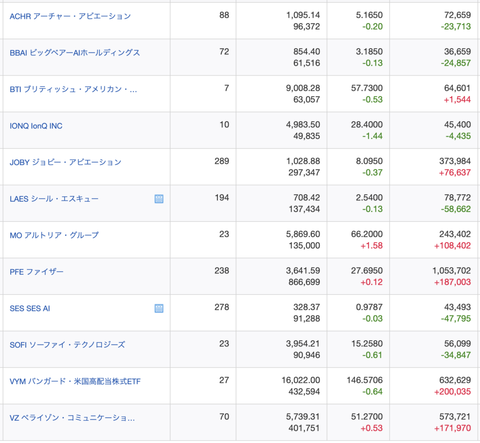The height and width of the screenshot is (443, 480).
Task: Open the calendar icon beside LAES シール・エスキュー
Action: click(159, 199)
